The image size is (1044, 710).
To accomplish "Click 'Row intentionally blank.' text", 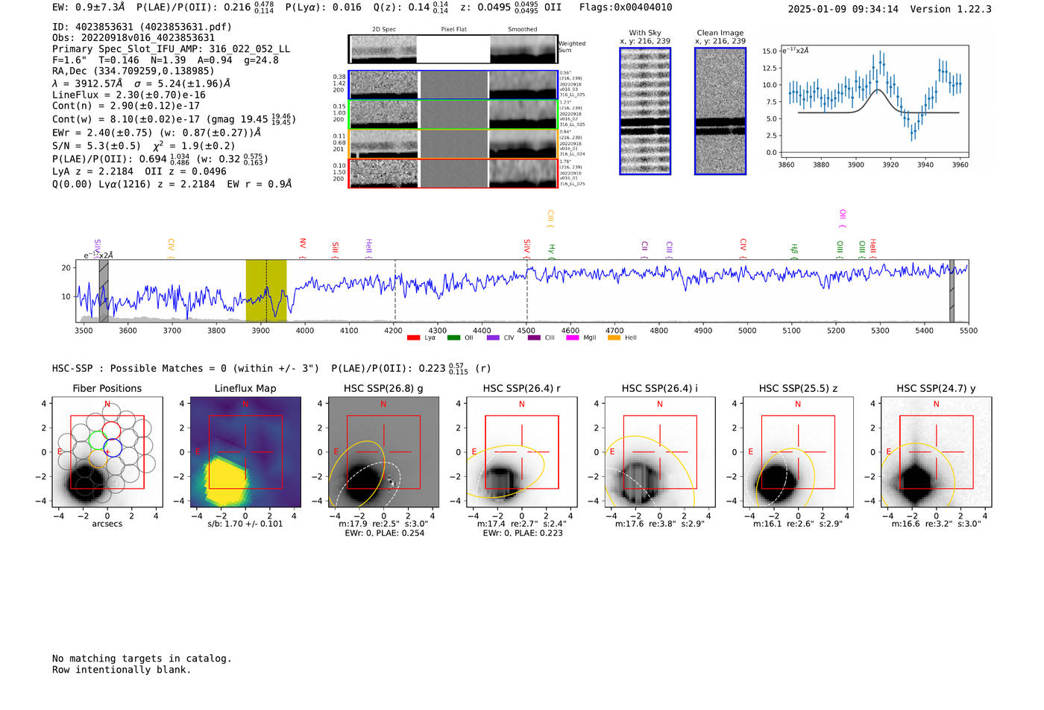I will (x=122, y=670).
